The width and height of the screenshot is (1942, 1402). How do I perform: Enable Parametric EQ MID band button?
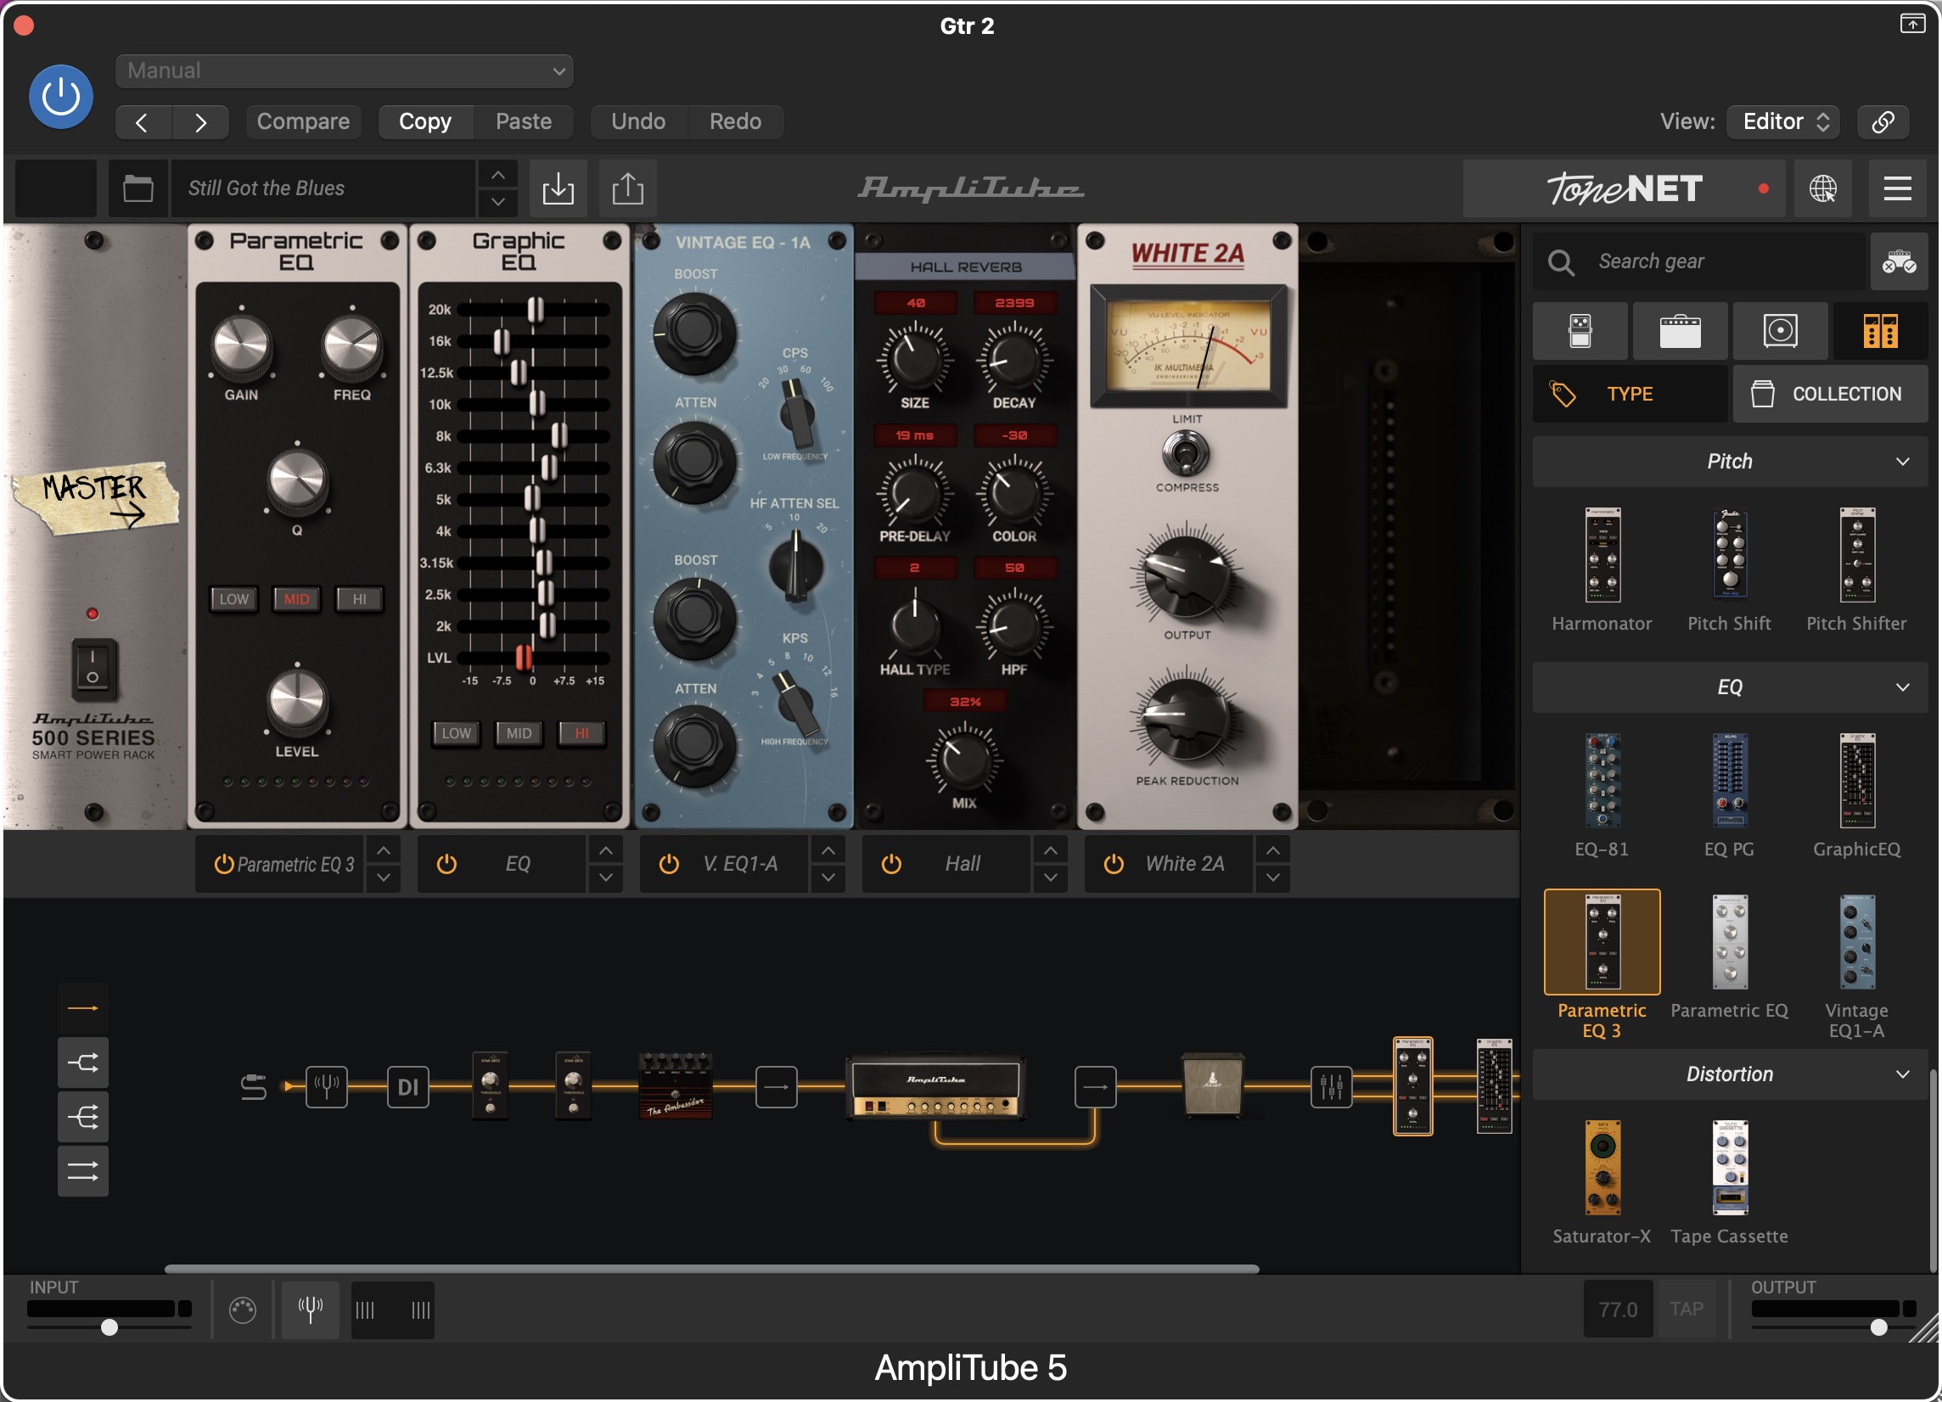296,599
